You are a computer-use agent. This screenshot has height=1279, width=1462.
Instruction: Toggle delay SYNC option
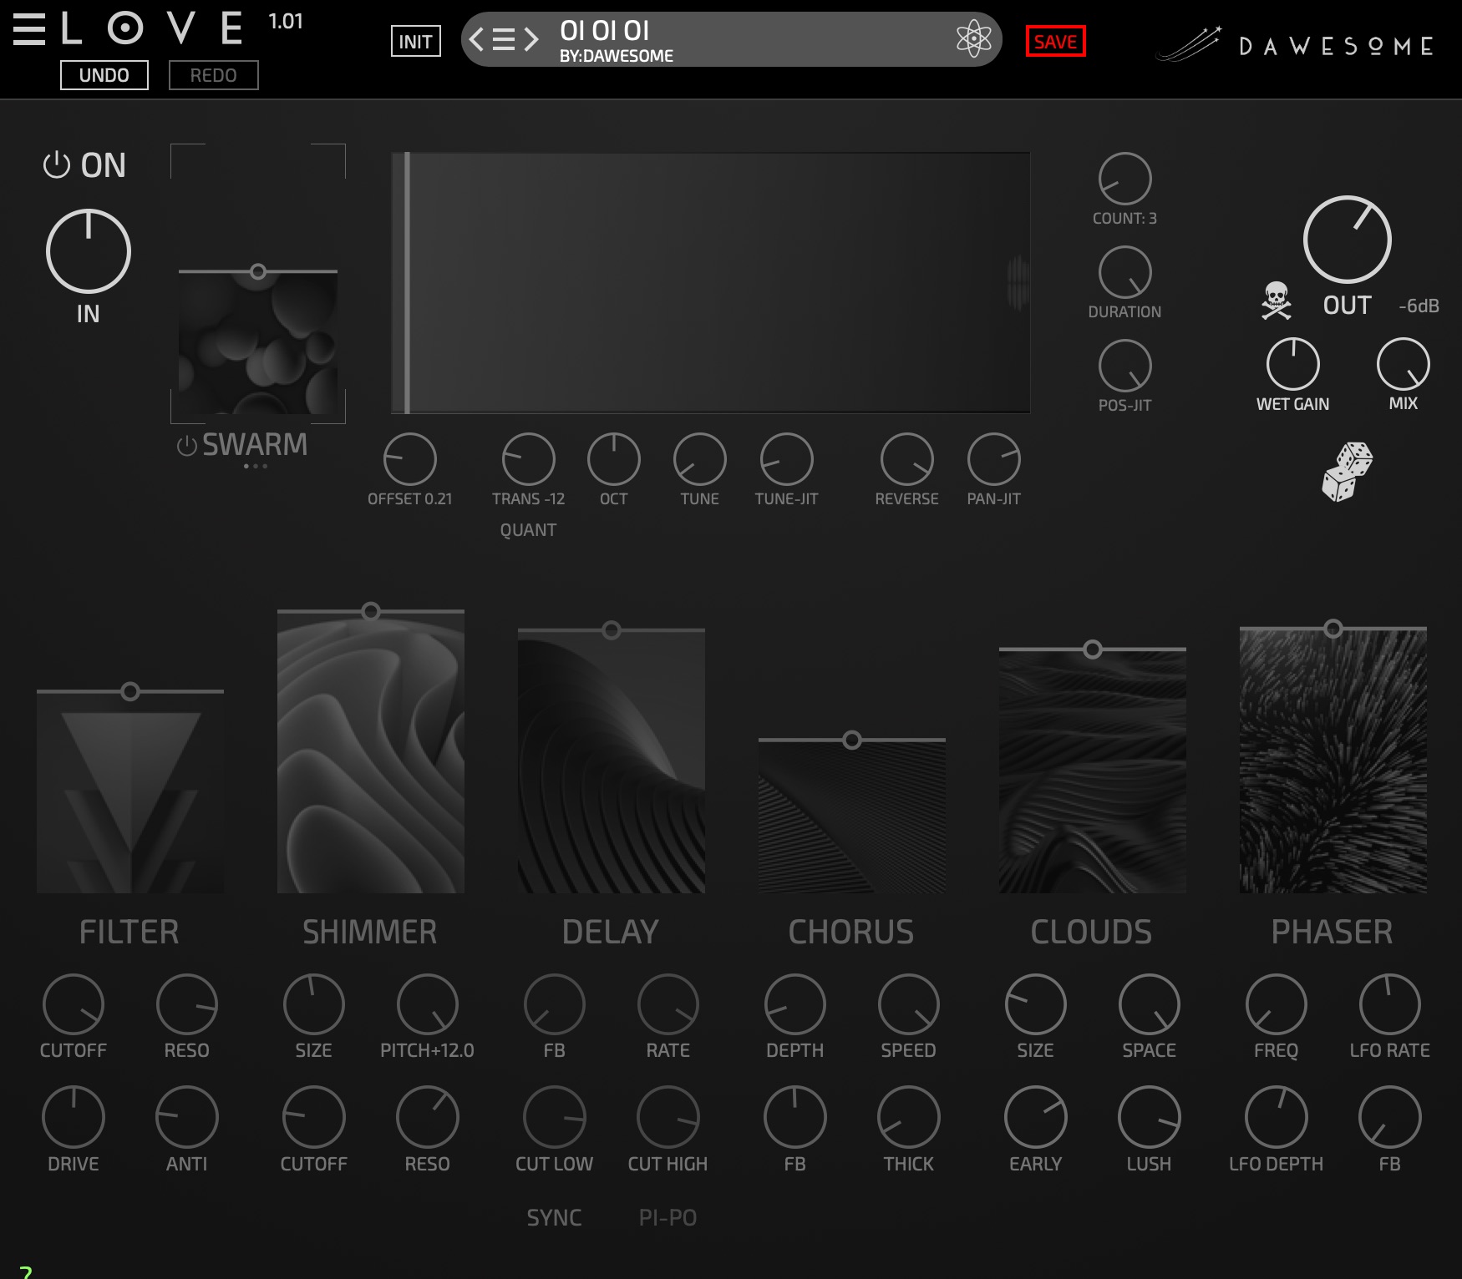pos(554,1217)
